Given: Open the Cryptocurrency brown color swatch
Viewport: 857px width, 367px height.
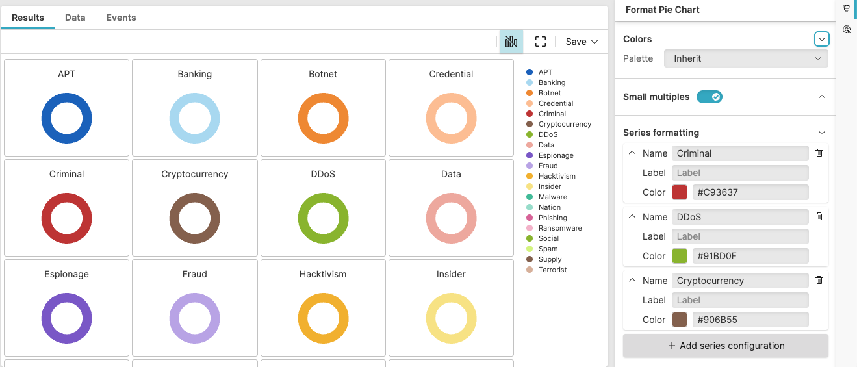Looking at the screenshot, I should pos(679,320).
